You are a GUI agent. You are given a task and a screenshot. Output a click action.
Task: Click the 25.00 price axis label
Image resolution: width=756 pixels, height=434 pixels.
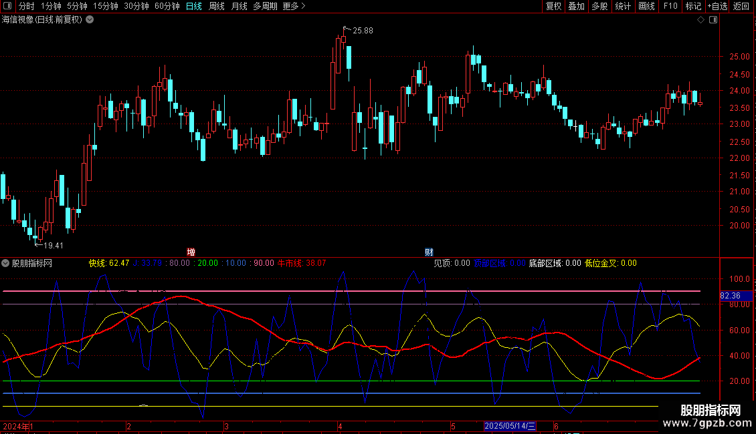click(739, 57)
